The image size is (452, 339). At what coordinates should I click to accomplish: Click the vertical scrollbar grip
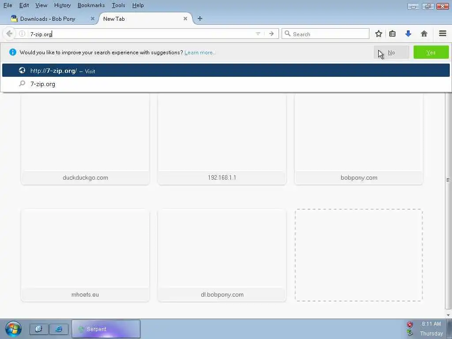448,180
